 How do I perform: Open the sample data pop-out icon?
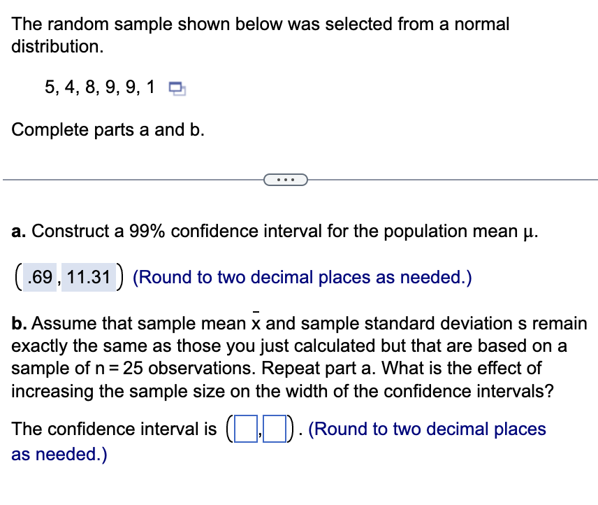(x=177, y=89)
